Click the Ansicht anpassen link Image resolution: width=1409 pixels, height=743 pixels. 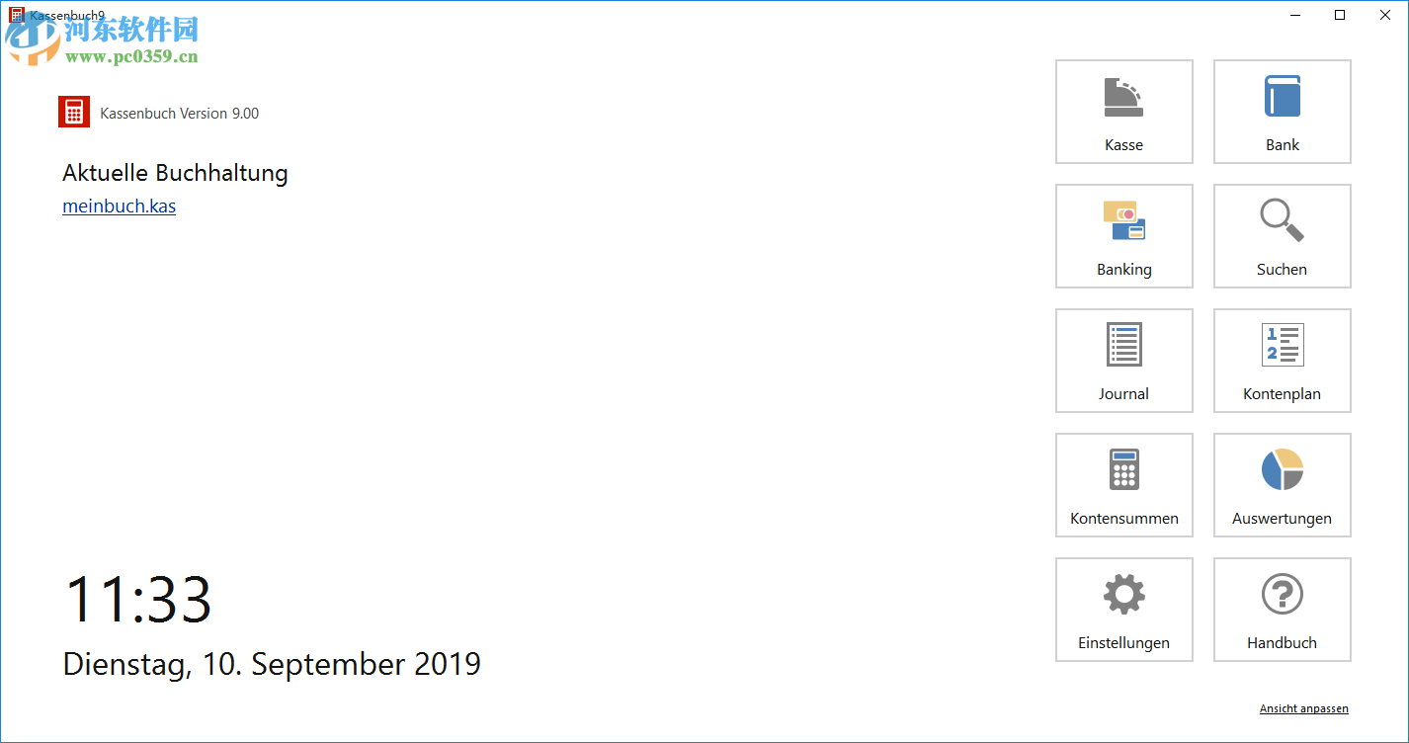tap(1303, 708)
